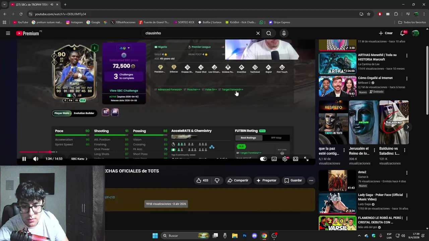Screen dimensions: 429x241
Task: Open options for the dota2 video
Action: point(407,173)
